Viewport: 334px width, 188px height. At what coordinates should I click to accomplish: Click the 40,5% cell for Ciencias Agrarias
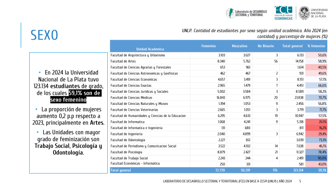(x=316, y=67)
